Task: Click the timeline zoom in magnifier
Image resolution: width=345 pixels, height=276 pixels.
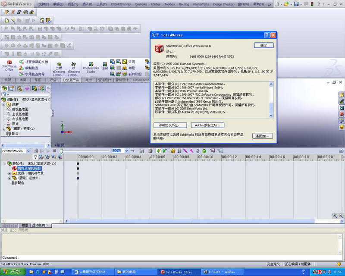Action: [x=335, y=216]
